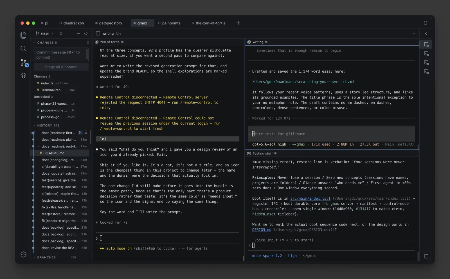Click the gpt-5.6-sol high status entry
This screenshot has width=450, height=279.
tap(269, 144)
